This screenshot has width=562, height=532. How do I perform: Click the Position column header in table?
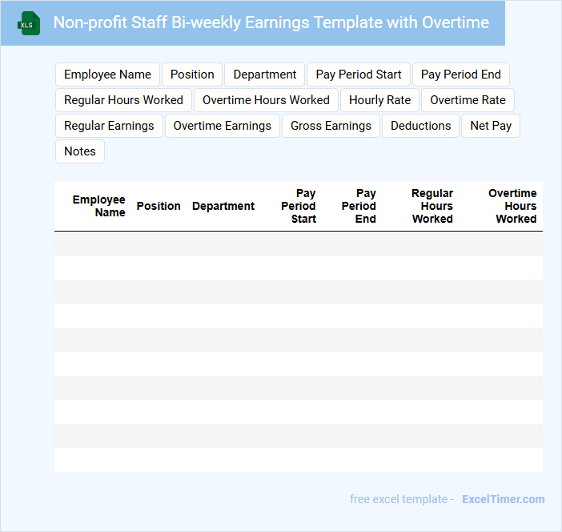[159, 206]
